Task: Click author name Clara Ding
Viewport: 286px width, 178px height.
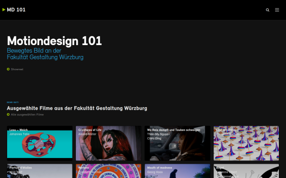Action: 154,139
